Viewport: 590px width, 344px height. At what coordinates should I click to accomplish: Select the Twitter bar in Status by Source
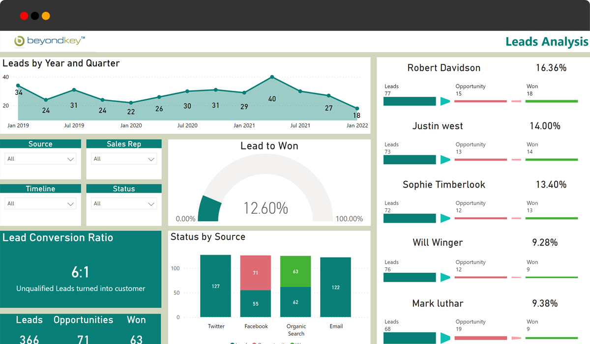(215, 286)
